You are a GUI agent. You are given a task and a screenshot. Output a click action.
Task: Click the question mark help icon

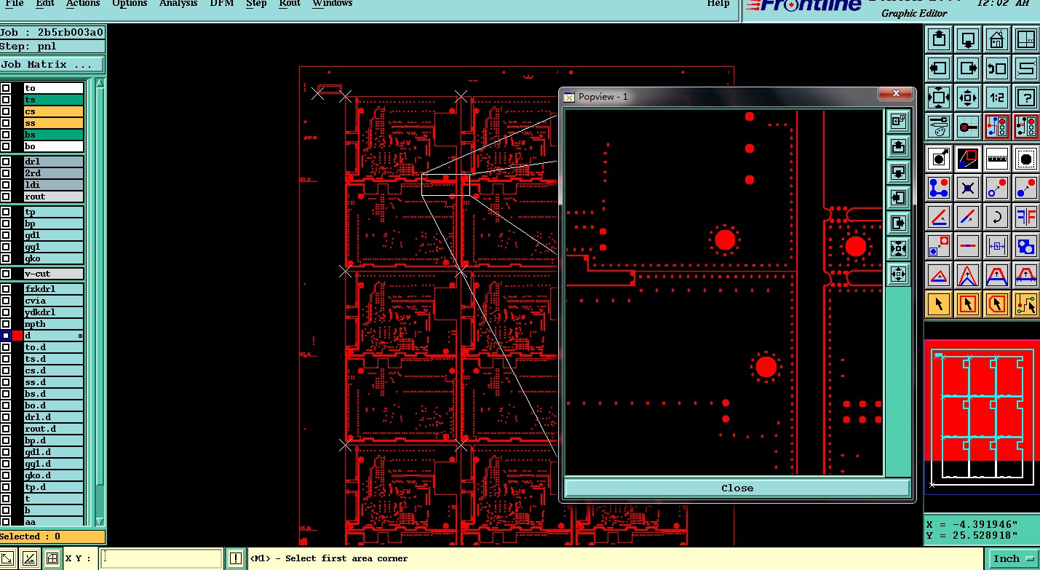click(1026, 98)
